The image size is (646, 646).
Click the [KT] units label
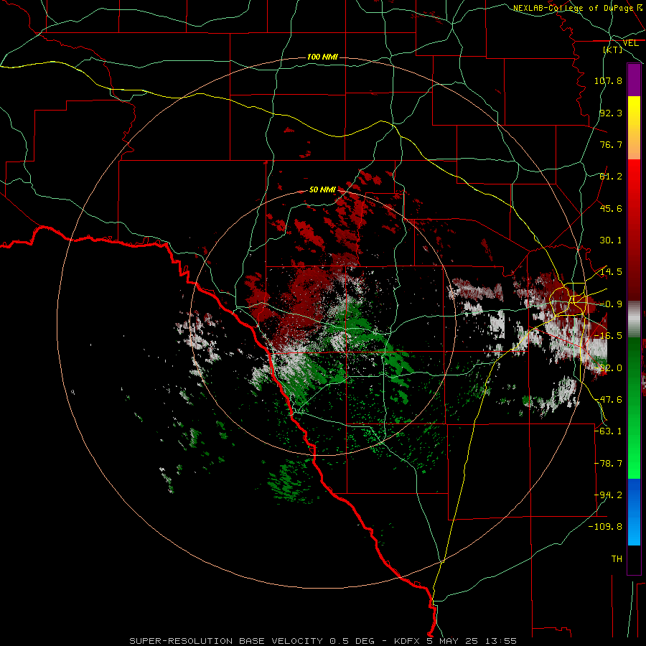pos(613,50)
